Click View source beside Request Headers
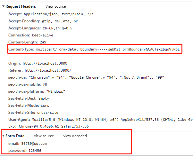Image resolution: width=193 pixels, height=156 pixels. click(55, 6)
